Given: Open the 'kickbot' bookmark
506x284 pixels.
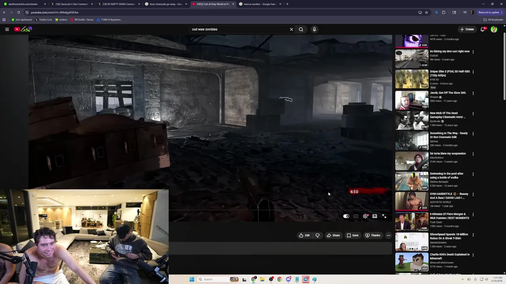Looking at the screenshot, I should pyautogui.click(x=61, y=20).
